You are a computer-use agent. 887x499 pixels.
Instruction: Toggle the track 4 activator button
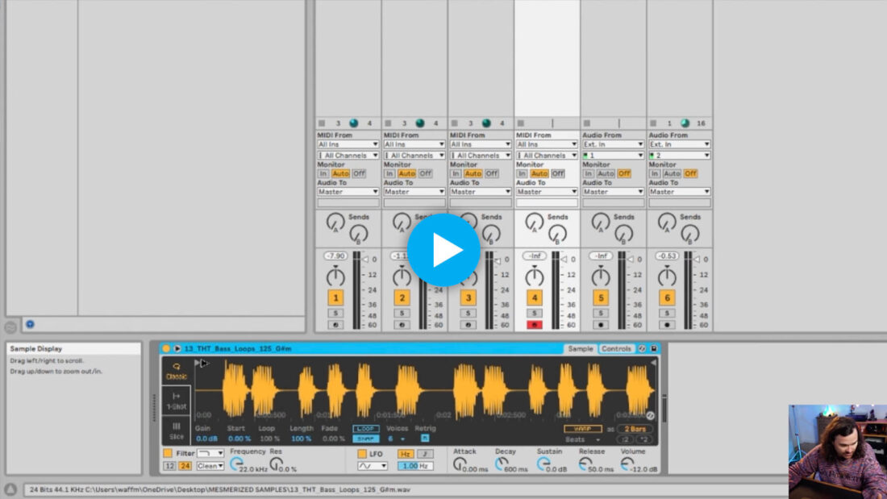[534, 297]
